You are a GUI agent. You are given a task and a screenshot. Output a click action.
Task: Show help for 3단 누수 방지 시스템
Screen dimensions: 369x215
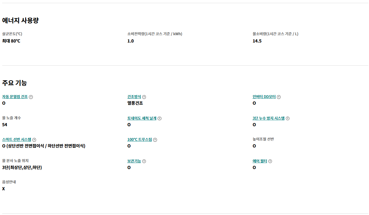coord(287,118)
